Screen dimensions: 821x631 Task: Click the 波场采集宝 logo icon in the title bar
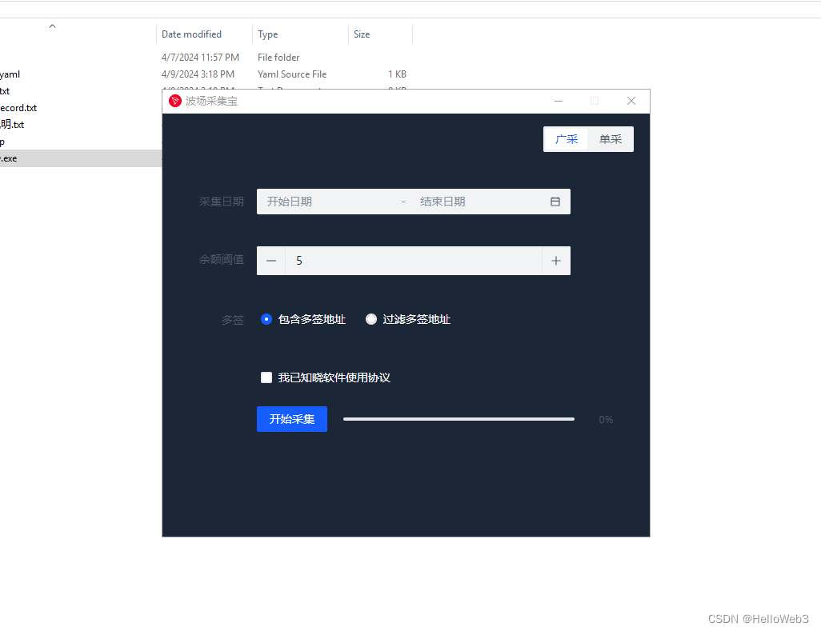[175, 101]
